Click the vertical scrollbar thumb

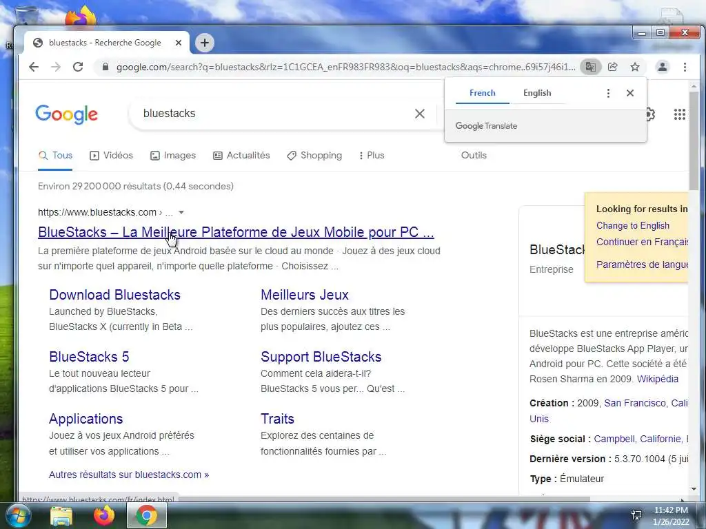click(x=694, y=139)
